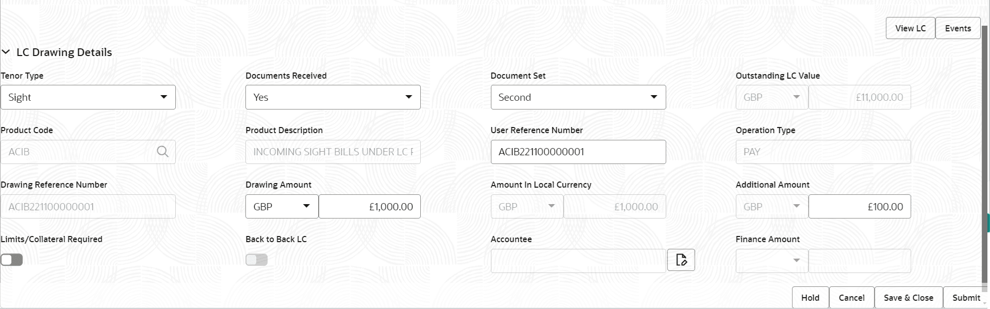Click the Accountee input field

[x=577, y=261]
